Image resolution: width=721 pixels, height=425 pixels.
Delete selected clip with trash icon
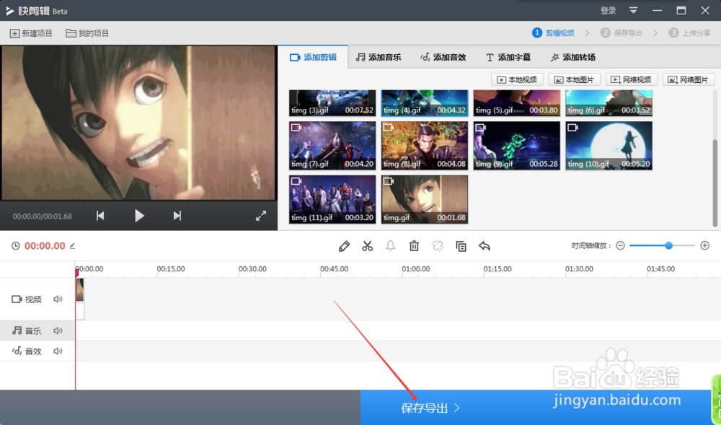[x=414, y=246]
